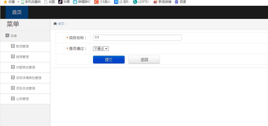268x126 pixels.
Task: Open the 哔哩哔哩 bookmark icon
Action: tap(75, 2)
